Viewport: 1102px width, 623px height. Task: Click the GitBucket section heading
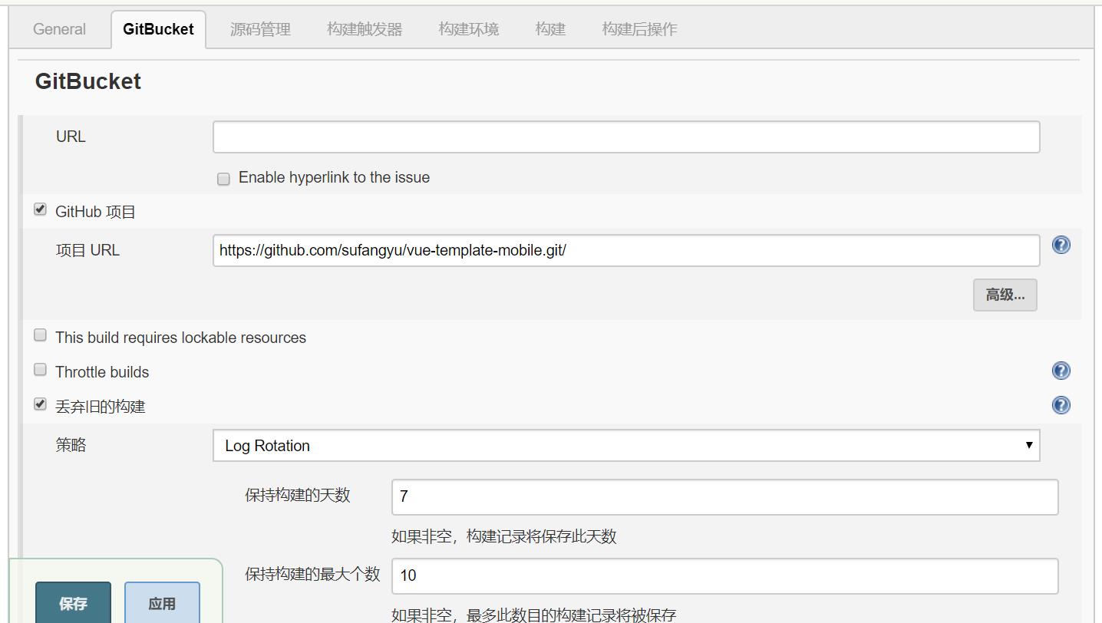[x=88, y=81]
